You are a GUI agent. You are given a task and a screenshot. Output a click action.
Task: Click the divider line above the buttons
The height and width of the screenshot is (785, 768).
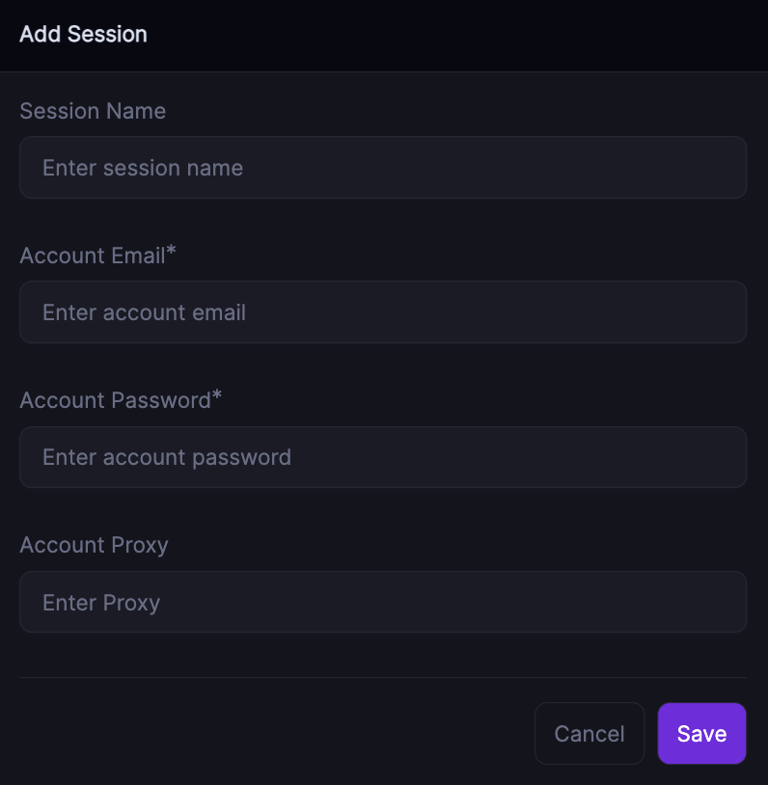pos(383,677)
